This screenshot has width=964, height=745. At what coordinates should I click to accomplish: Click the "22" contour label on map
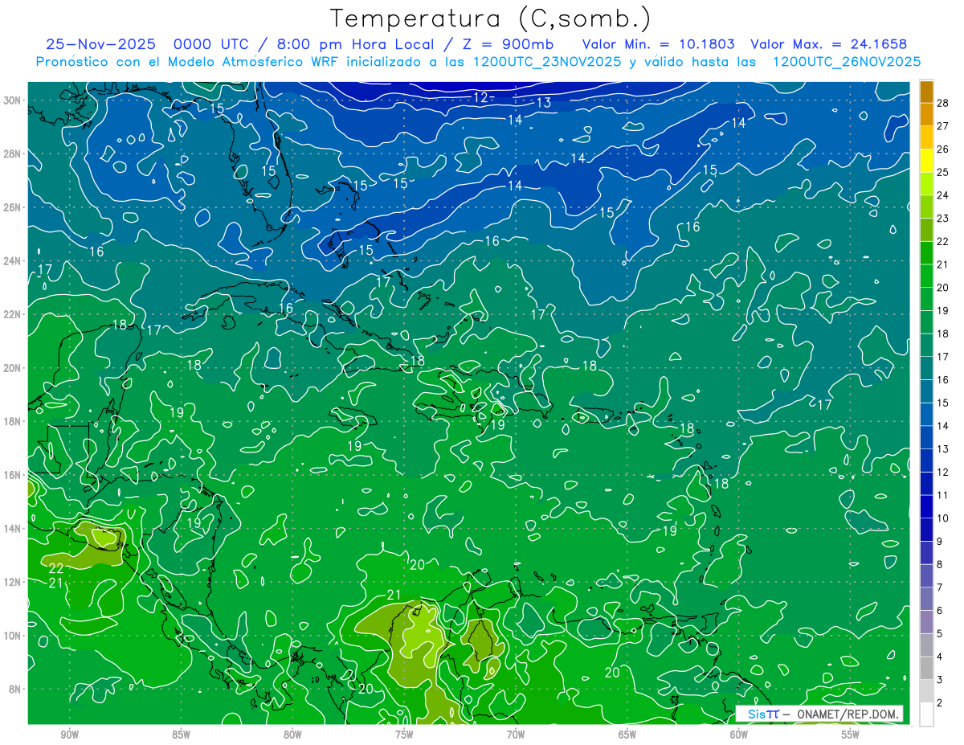56,568
